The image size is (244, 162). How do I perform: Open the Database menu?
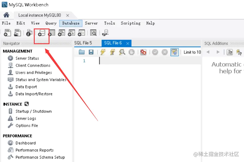point(71,23)
